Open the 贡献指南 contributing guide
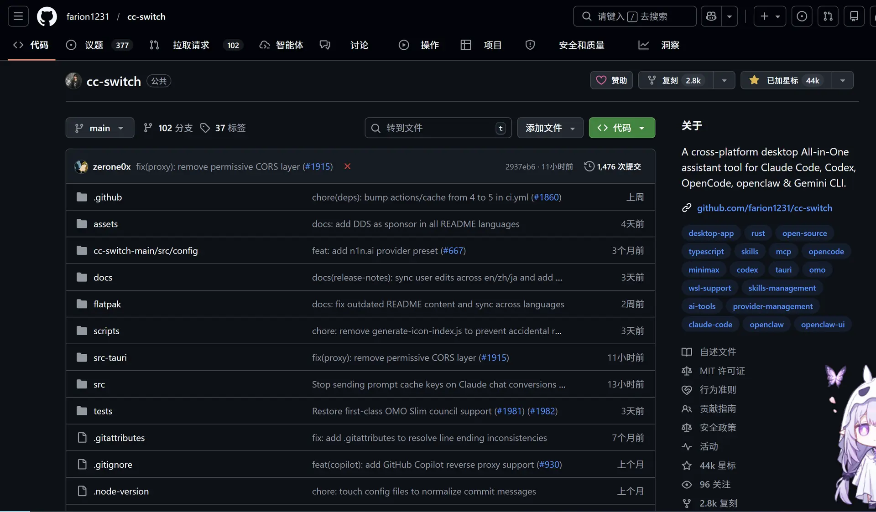Viewport: 876px width, 512px height. [x=709, y=409]
